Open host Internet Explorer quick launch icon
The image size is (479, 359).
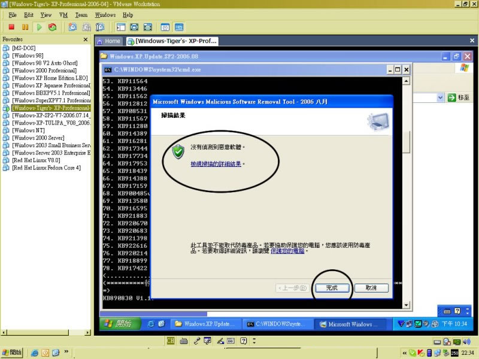tap(35, 353)
